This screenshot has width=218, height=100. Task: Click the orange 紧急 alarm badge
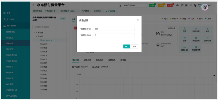pos(161,5)
